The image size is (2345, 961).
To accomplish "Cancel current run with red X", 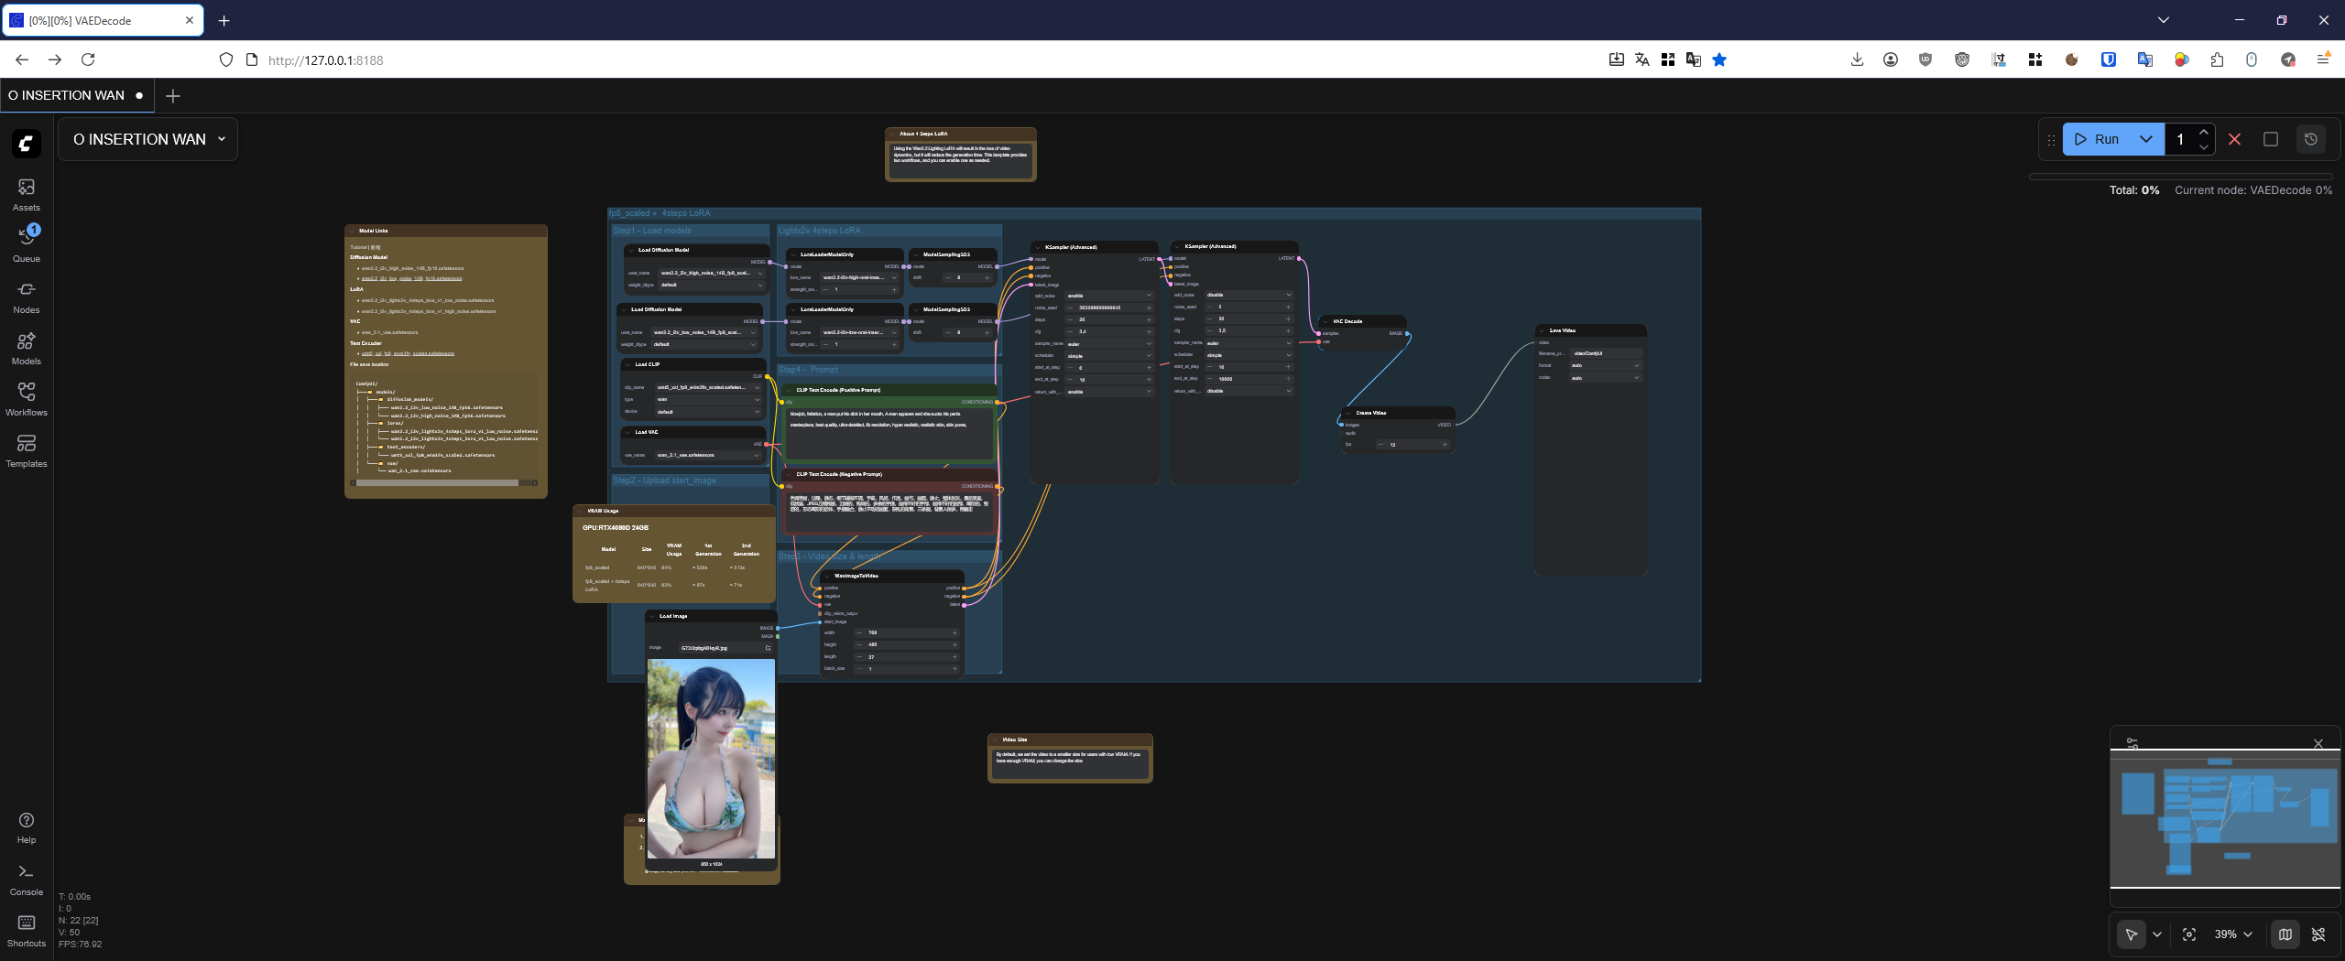I will point(2235,139).
